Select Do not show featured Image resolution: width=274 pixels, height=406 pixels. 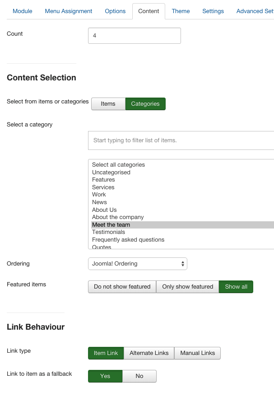pyautogui.click(x=122, y=287)
